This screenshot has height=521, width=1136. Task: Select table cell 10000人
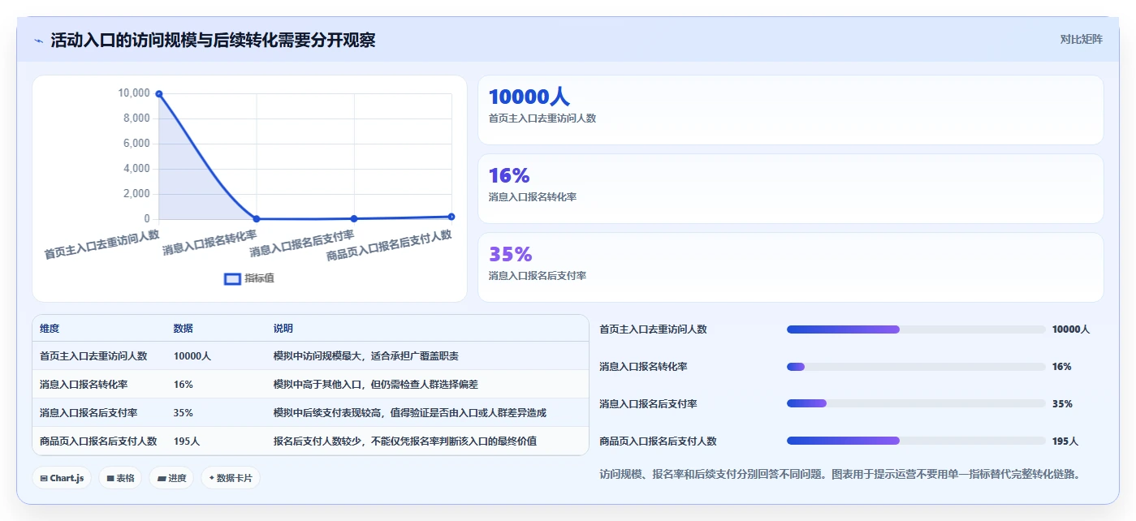click(192, 356)
